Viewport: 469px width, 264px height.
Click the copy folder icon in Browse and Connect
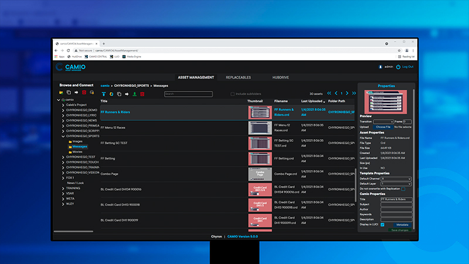(x=69, y=93)
